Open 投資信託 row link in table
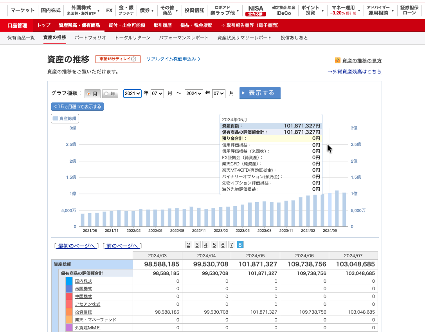The height and width of the screenshot is (332, 425). [83, 312]
